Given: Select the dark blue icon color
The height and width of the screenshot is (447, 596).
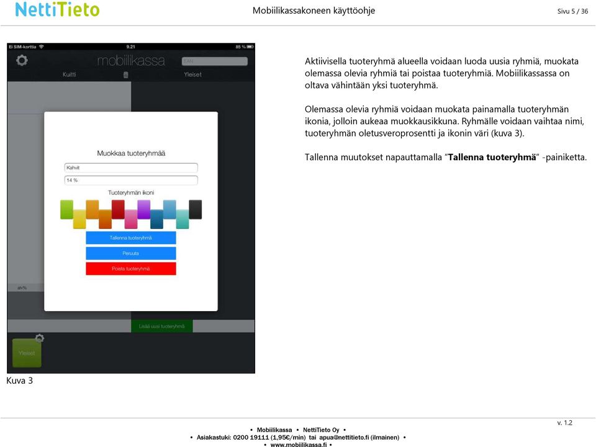Looking at the screenshot, I should pos(156,219).
